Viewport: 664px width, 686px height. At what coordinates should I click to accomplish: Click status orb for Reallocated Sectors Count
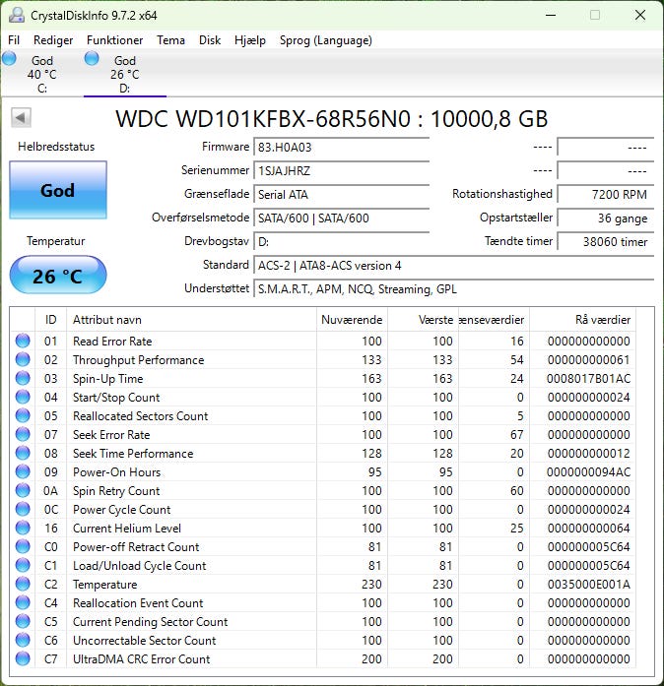coord(23,416)
